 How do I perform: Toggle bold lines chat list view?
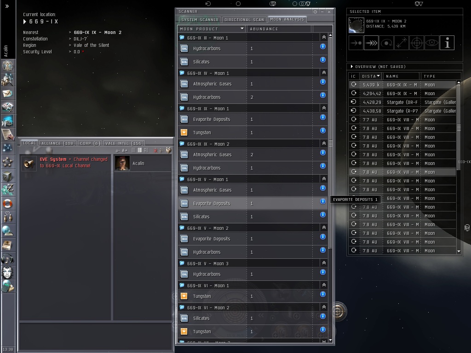[x=140, y=150]
